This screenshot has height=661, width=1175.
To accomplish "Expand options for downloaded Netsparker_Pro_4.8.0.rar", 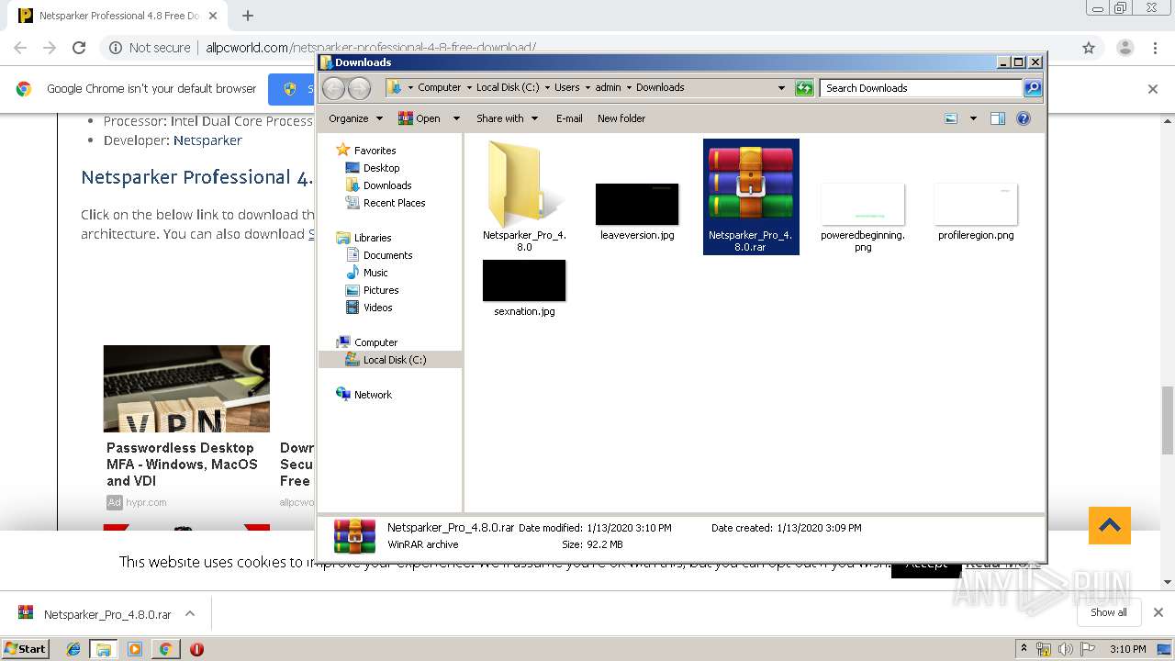I will 190,613.
